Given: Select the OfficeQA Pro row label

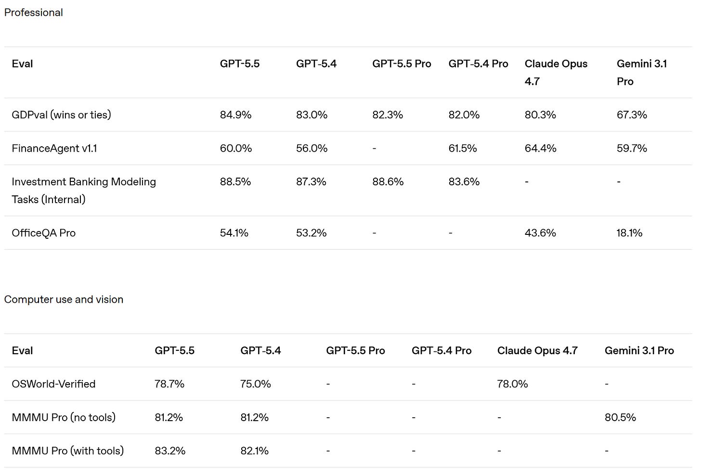Looking at the screenshot, I should click(x=43, y=233).
